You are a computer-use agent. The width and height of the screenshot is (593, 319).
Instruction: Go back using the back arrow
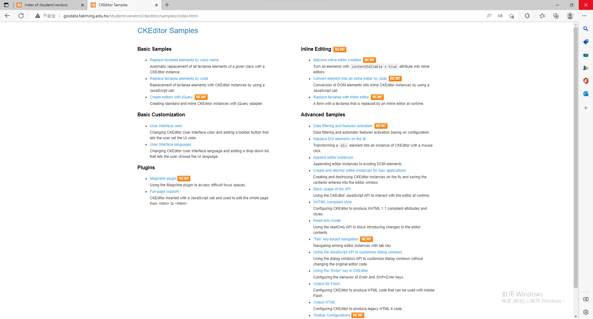point(7,16)
